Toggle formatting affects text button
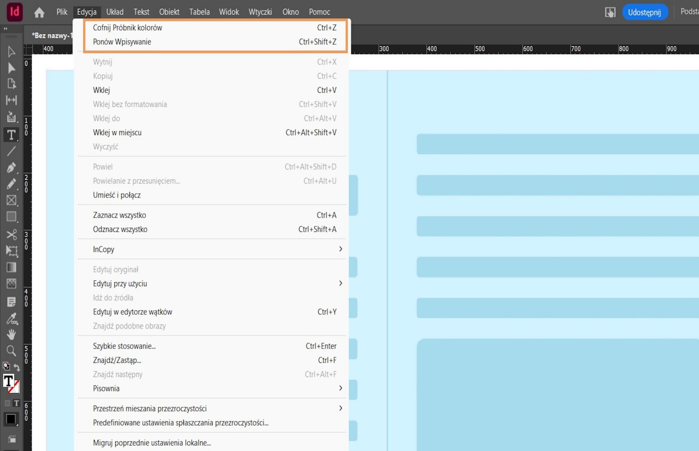This screenshot has height=451, width=699. 16,403
